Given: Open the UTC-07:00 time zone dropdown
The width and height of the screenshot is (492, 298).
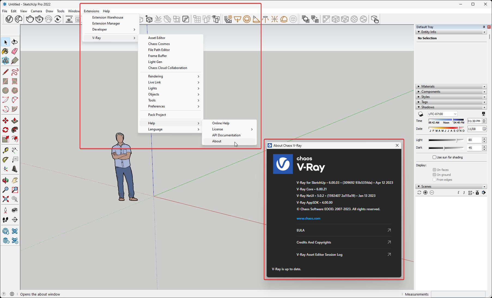Looking at the screenshot, I should pyautogui.click(x=442, y=114).
